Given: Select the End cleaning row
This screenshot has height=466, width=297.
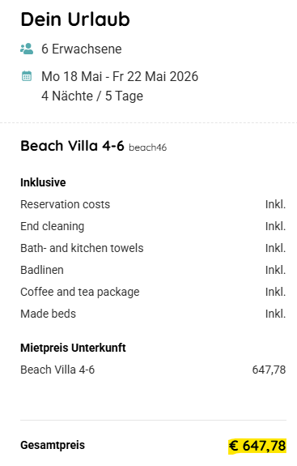Looking at the screenshot, I should pyautogui.click(x=153, y=226).
